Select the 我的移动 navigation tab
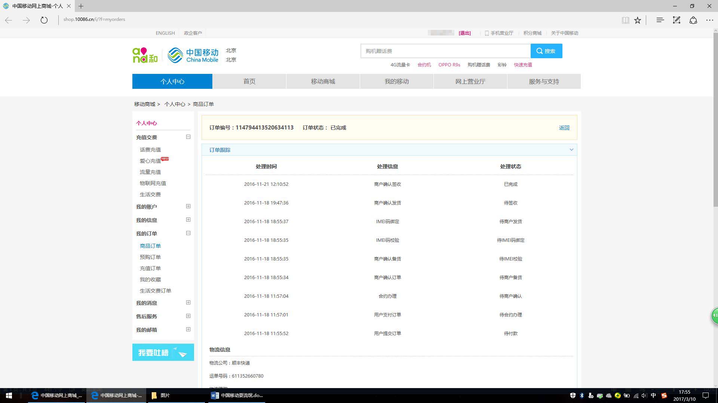This screenshot has width=718, height=403. coord(397,81)
